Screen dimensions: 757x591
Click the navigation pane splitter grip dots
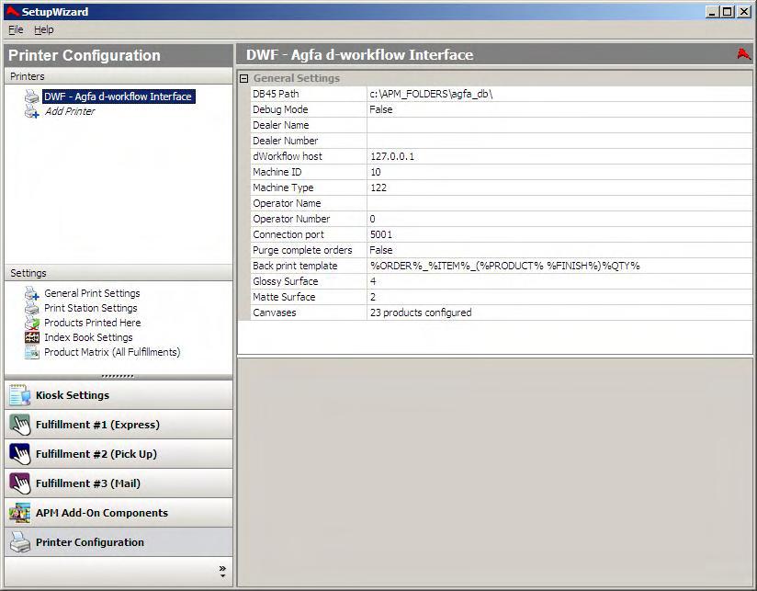[119, 376]
